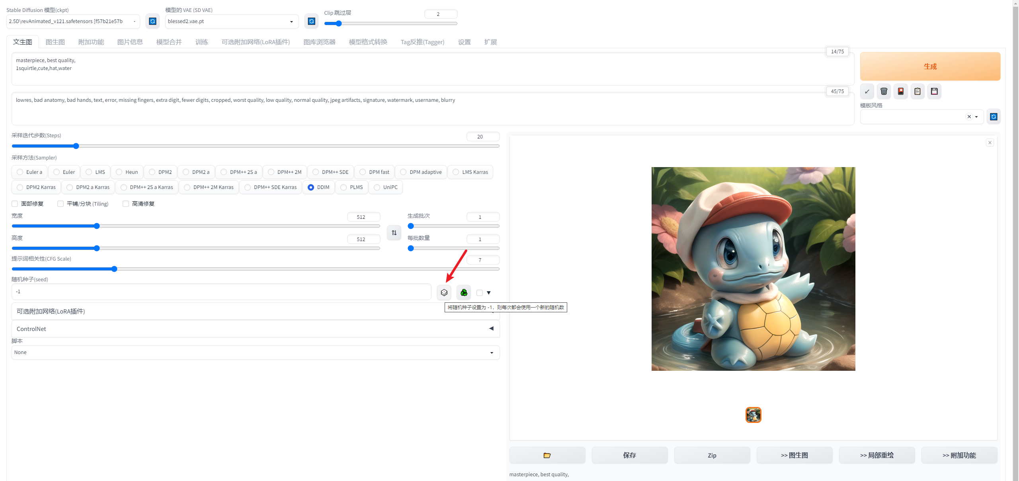
Task: Enable 高清修复 hires fix checkbox
Action: point(126,204)
